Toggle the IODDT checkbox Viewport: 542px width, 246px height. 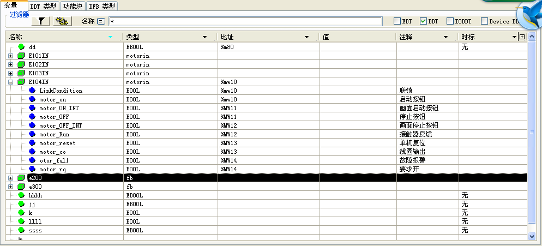coord(450,21)
